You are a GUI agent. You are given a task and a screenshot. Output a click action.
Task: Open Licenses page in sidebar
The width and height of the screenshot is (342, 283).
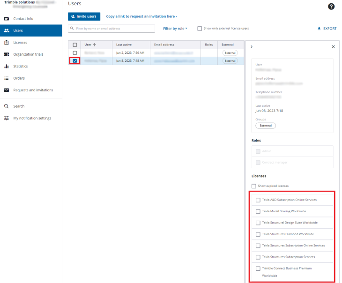(31, 42)
